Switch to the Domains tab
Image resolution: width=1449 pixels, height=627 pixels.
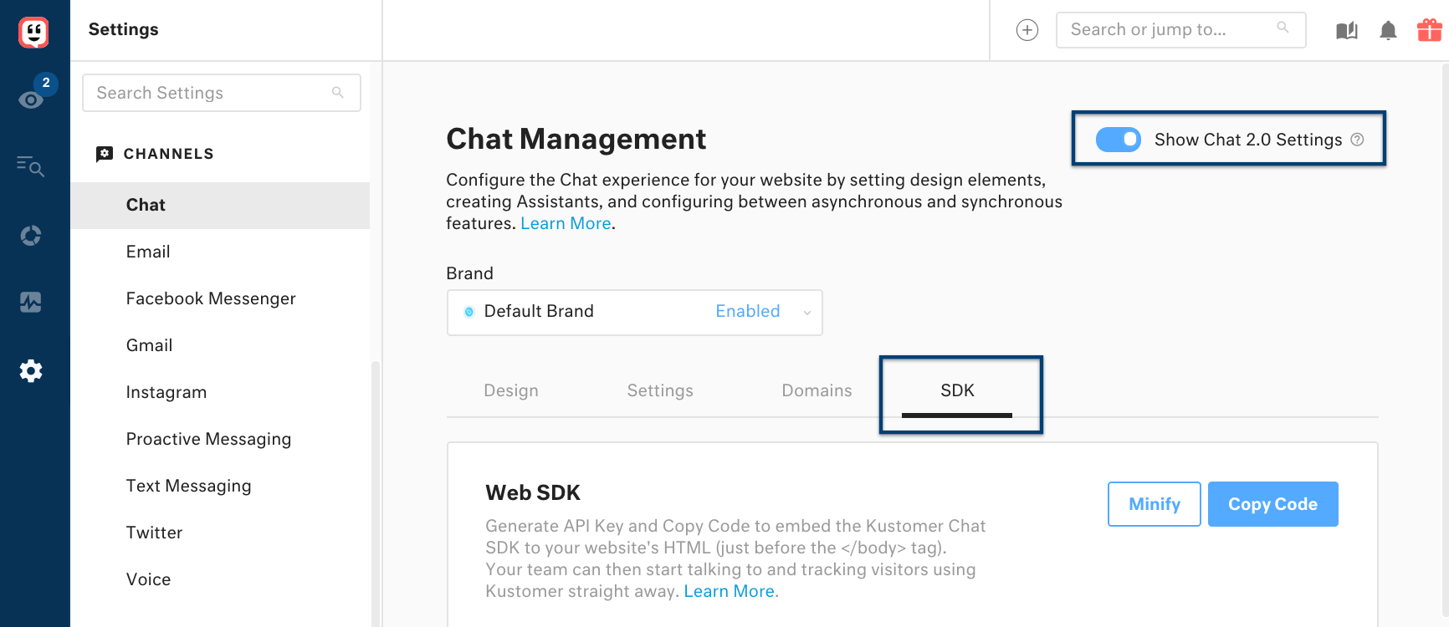[x=817, y=390]
